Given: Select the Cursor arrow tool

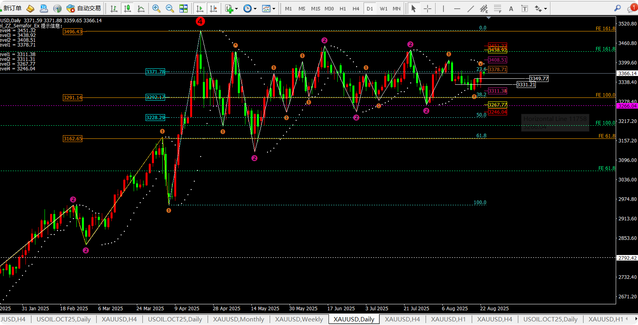Looking at the screenshot, I should point(414,8).
